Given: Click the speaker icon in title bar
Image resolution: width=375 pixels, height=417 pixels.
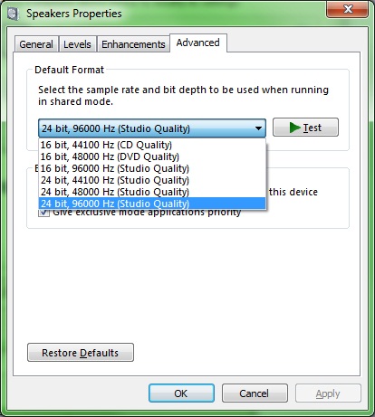Looking at the screenshot, I should click(x=13, y=14).
